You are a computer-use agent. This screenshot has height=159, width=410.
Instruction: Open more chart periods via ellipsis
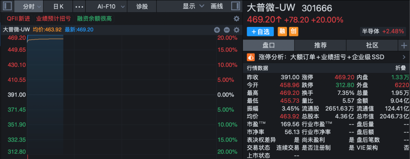(79, 6)
